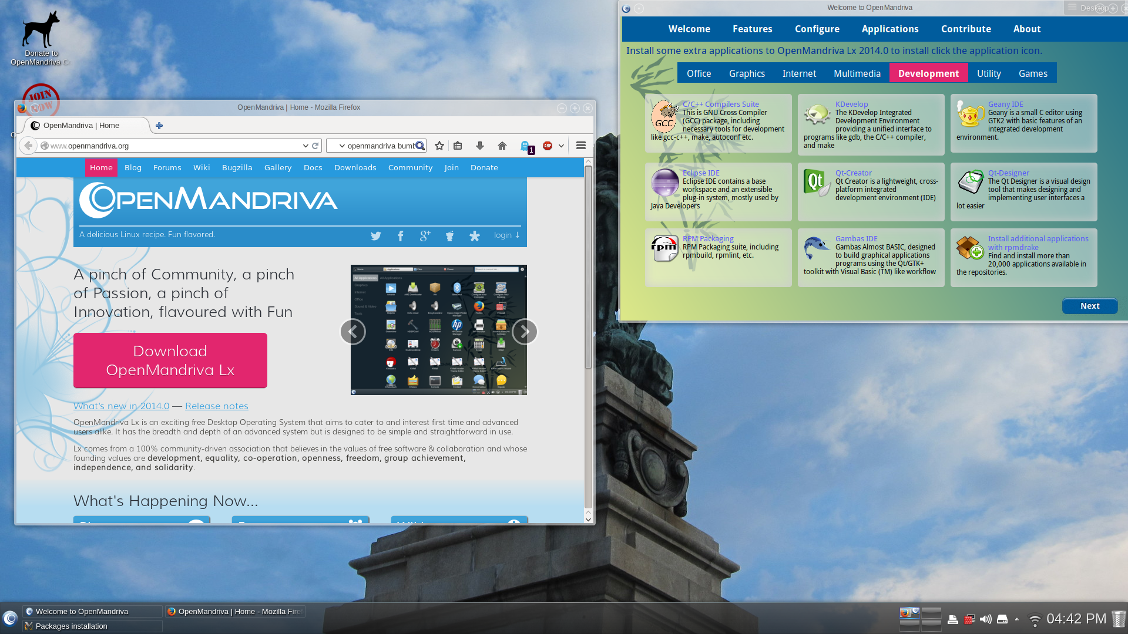
Task: Open the volume control in system tray
Action: click(x=986, y=619)
